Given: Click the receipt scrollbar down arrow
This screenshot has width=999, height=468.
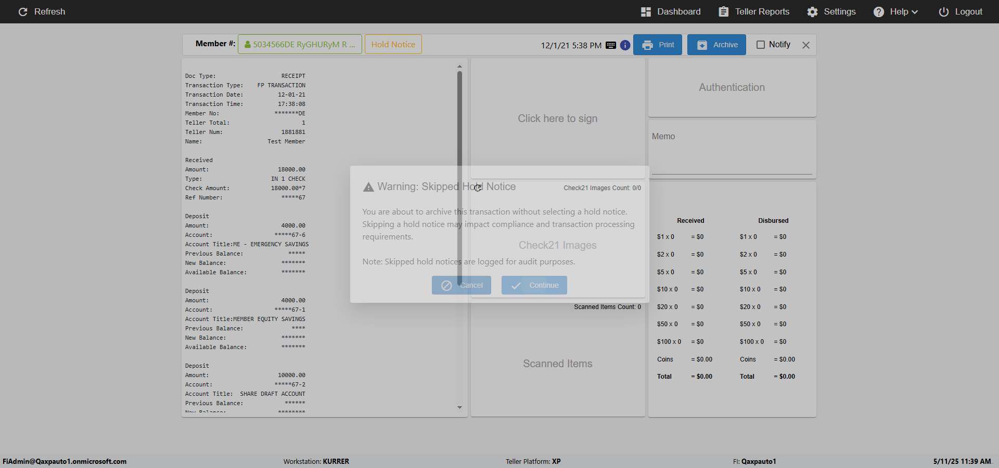Looking at the screenshot, I should [459, 407].
